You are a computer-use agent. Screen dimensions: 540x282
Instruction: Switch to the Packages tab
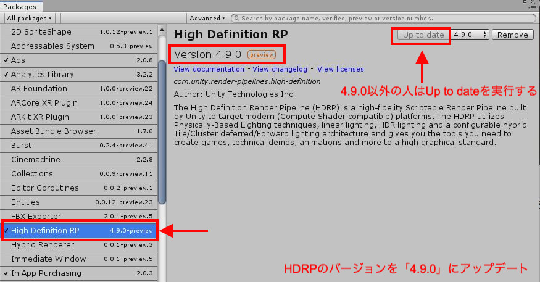tap(20, 7)
